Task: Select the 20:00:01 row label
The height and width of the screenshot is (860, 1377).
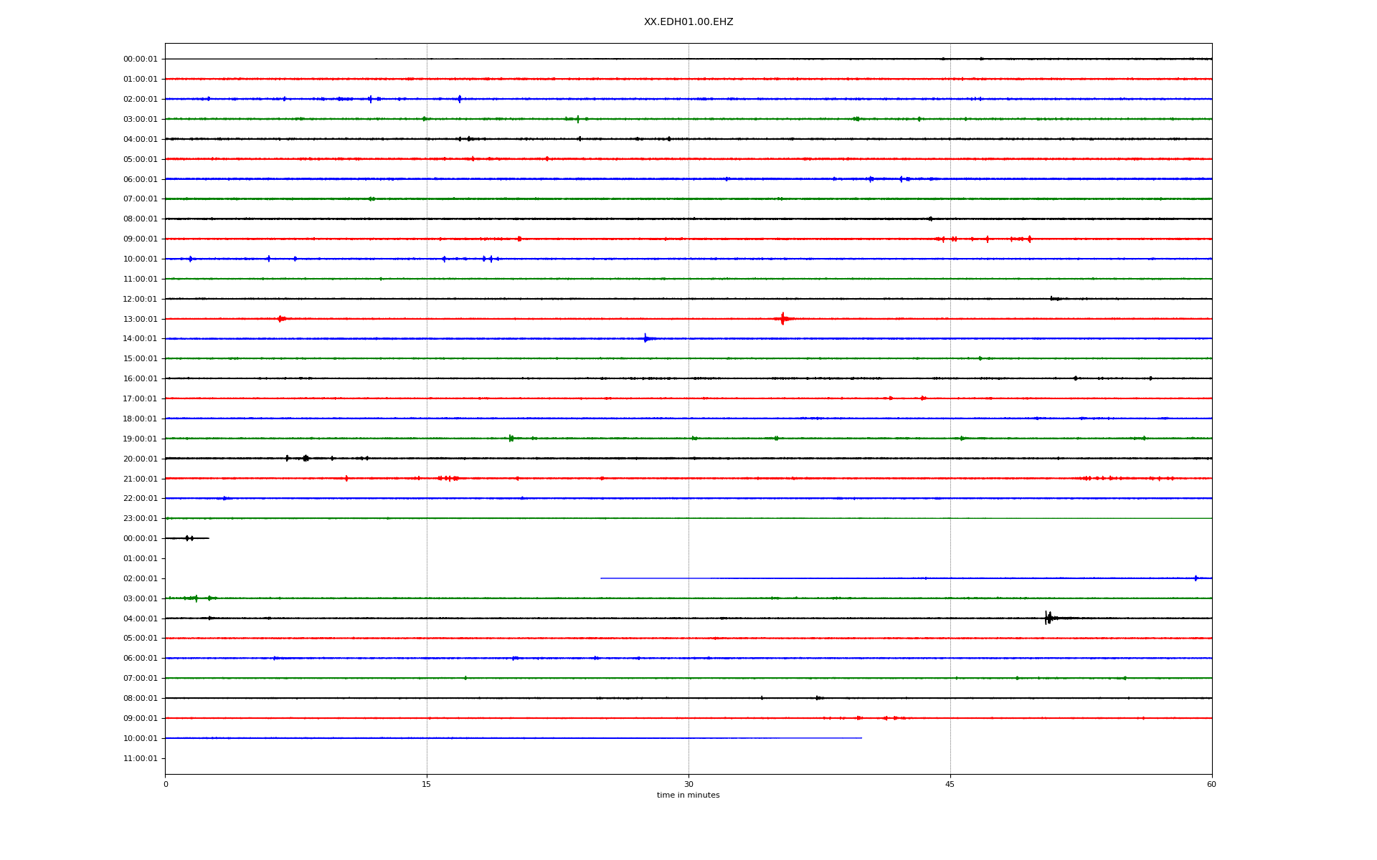Action: (140, 459)
